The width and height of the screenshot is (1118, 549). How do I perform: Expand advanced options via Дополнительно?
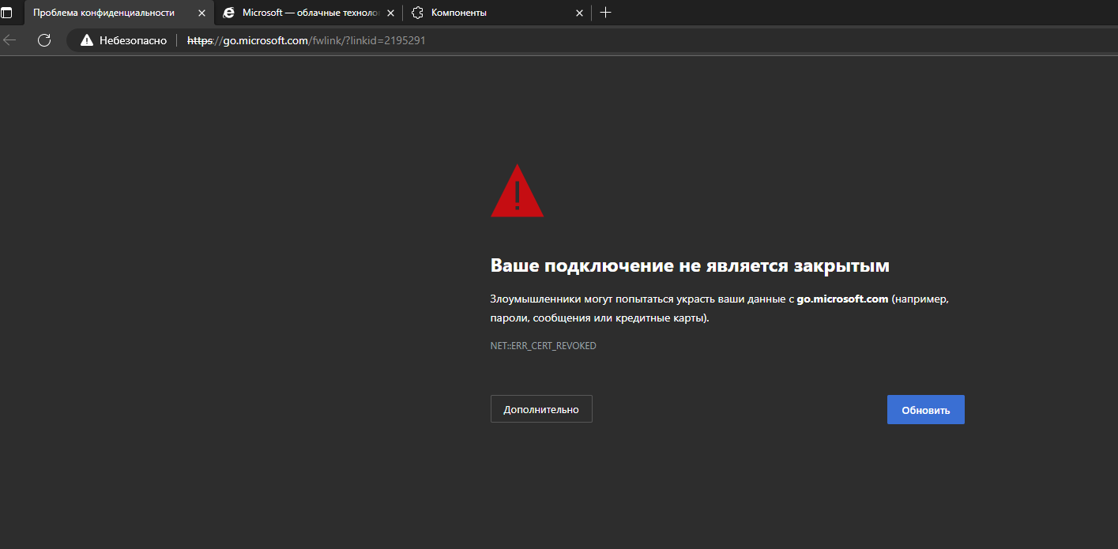541,408
